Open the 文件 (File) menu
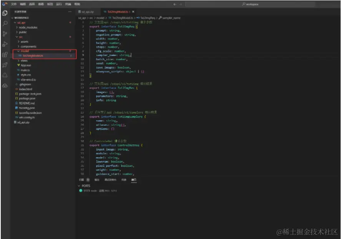The height and width of the screenshot is (239, 341). coord(14,4)
